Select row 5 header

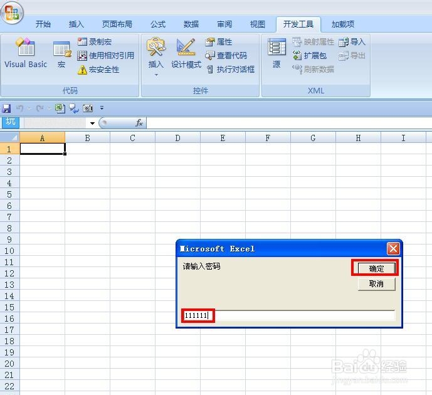(x=9, y=194)
